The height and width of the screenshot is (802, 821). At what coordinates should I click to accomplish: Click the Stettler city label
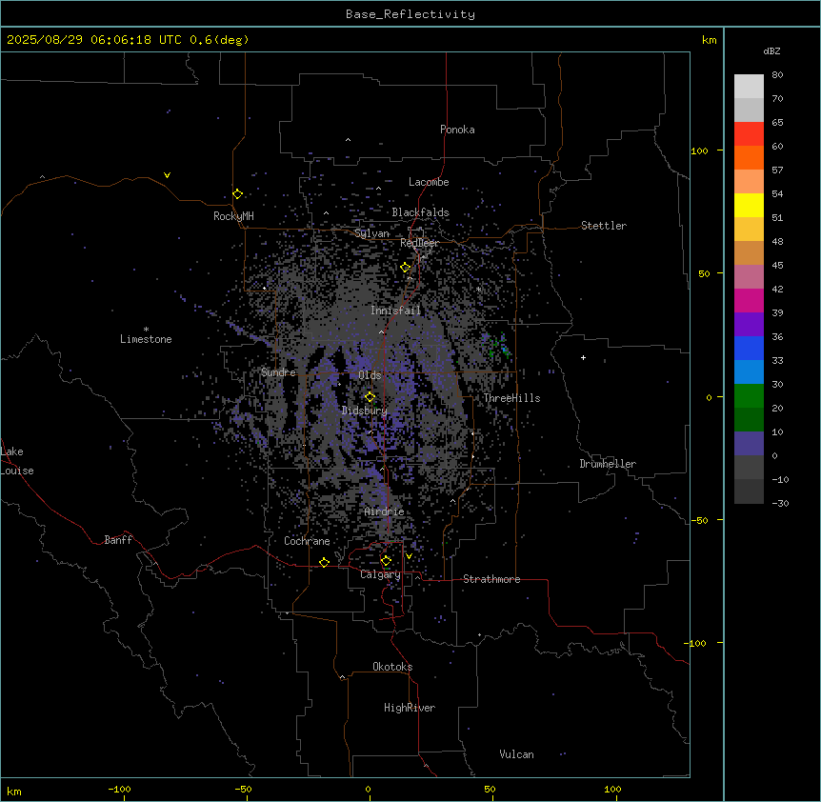pos(604,226)
